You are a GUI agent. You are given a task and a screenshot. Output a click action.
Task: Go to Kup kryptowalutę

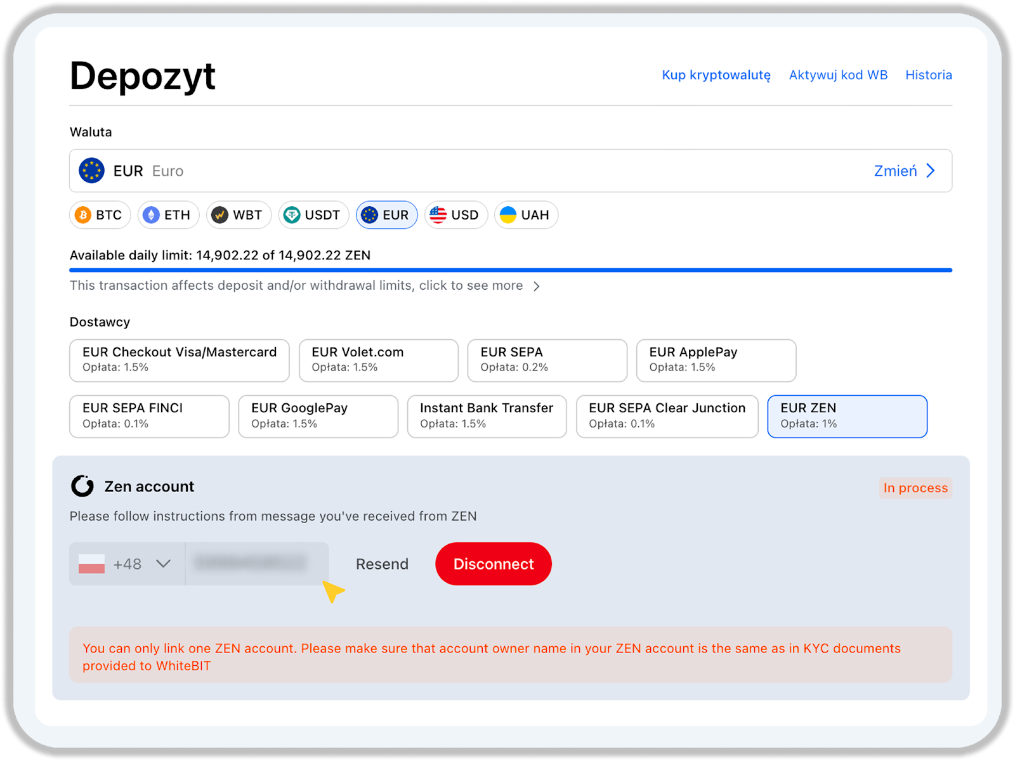click(716, 75)
